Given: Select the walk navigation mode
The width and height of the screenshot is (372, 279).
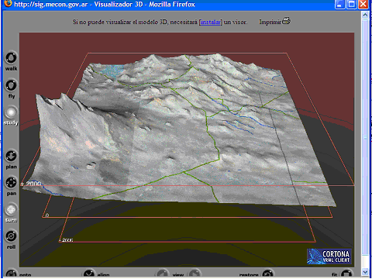Looking at the screenshot, I should point(11,57).
